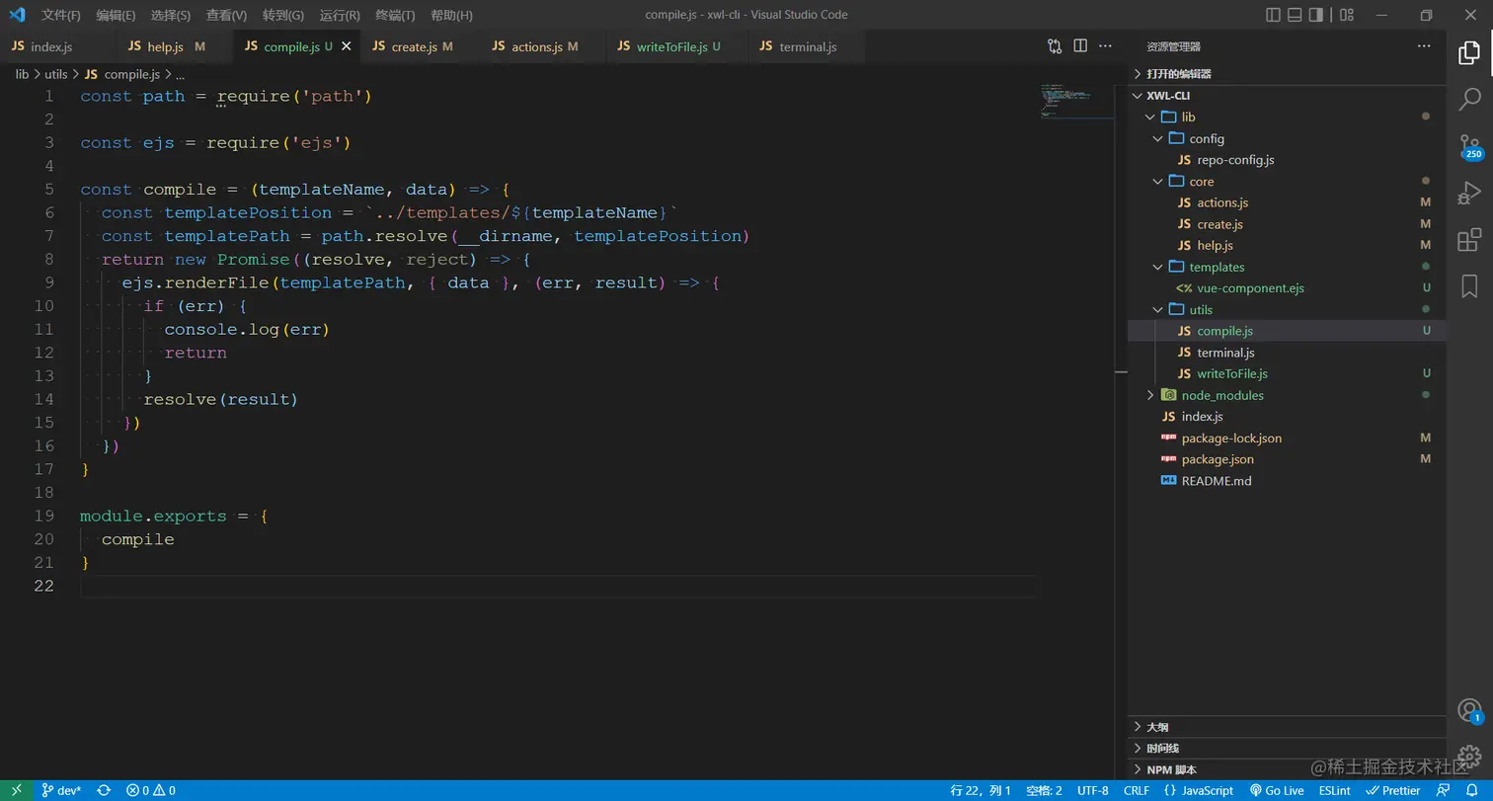Image resolution: width=1493 pixels, height=801 pixels.
Task: Expand the 打开的编辑器 section
Action: click(1287, 74)
